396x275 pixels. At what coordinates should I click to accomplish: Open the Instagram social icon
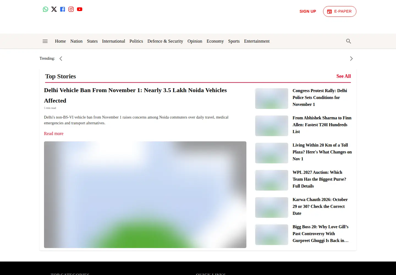point(71,9)
